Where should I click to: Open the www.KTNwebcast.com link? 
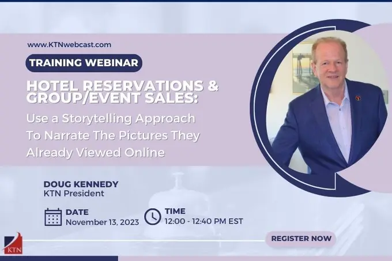click(69, 45)
